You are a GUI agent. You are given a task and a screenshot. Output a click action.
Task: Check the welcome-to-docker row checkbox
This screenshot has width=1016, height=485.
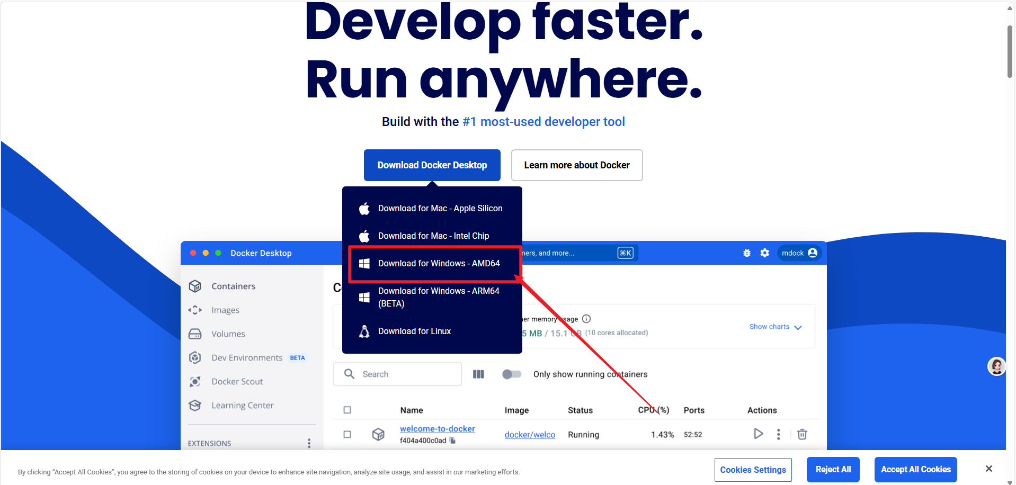[347, 434]
